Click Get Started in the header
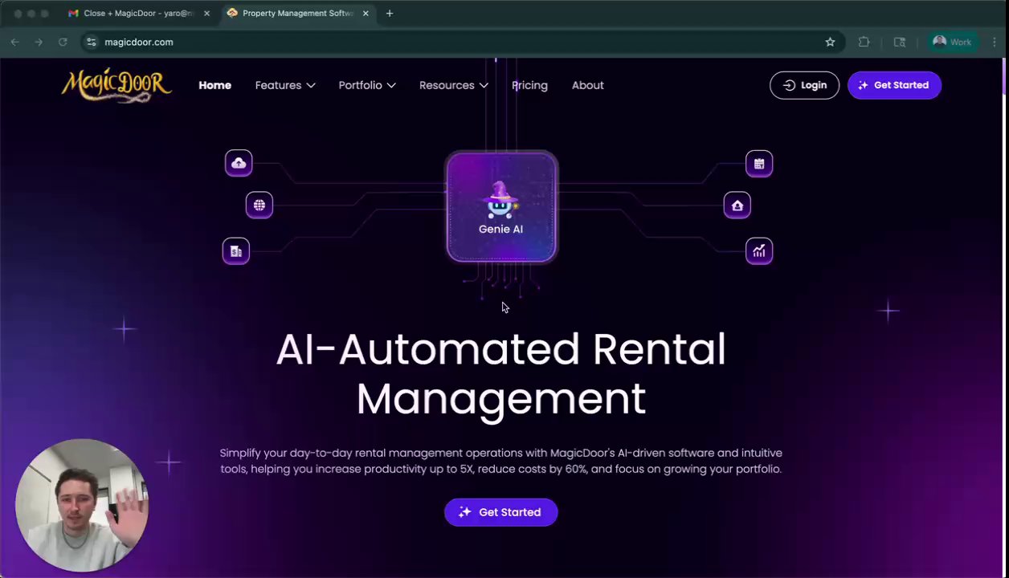Viewport: 1009px width, 578px height. click(894, 85)
